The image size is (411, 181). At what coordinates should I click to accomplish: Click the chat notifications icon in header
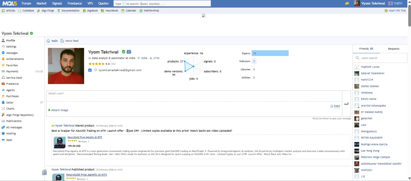point(347,3)
